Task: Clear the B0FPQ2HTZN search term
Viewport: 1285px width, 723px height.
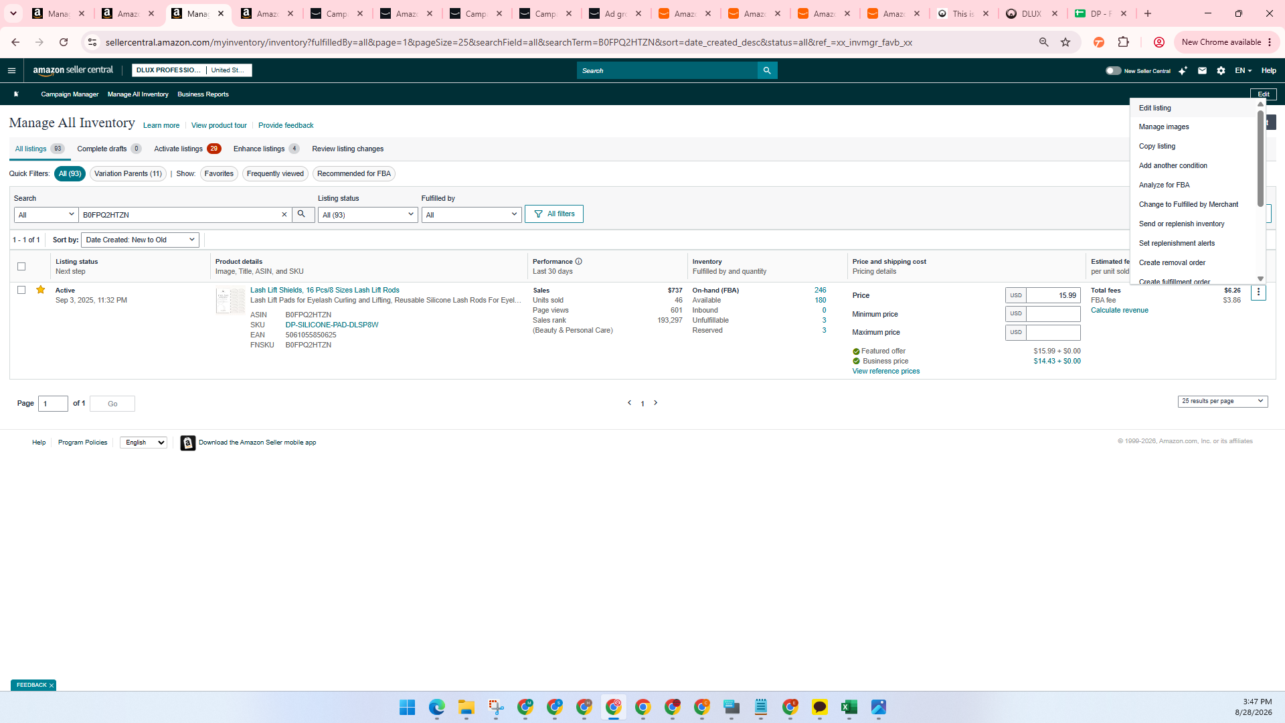Action: 284,215
